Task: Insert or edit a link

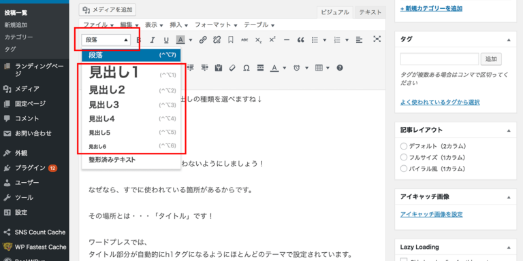Action: coord(203,40)
